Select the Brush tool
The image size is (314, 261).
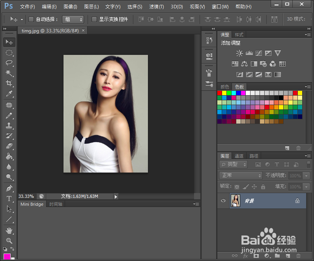[9, 115]
